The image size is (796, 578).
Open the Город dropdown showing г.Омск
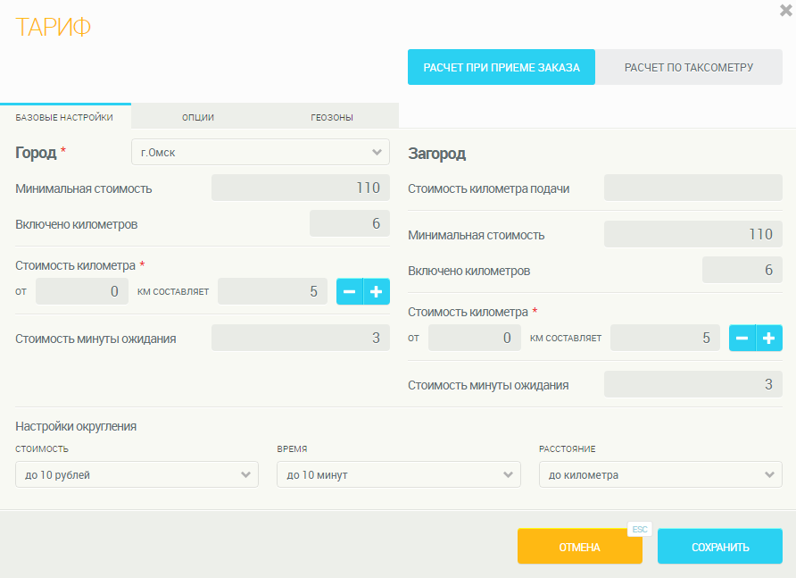click(260, 152)
